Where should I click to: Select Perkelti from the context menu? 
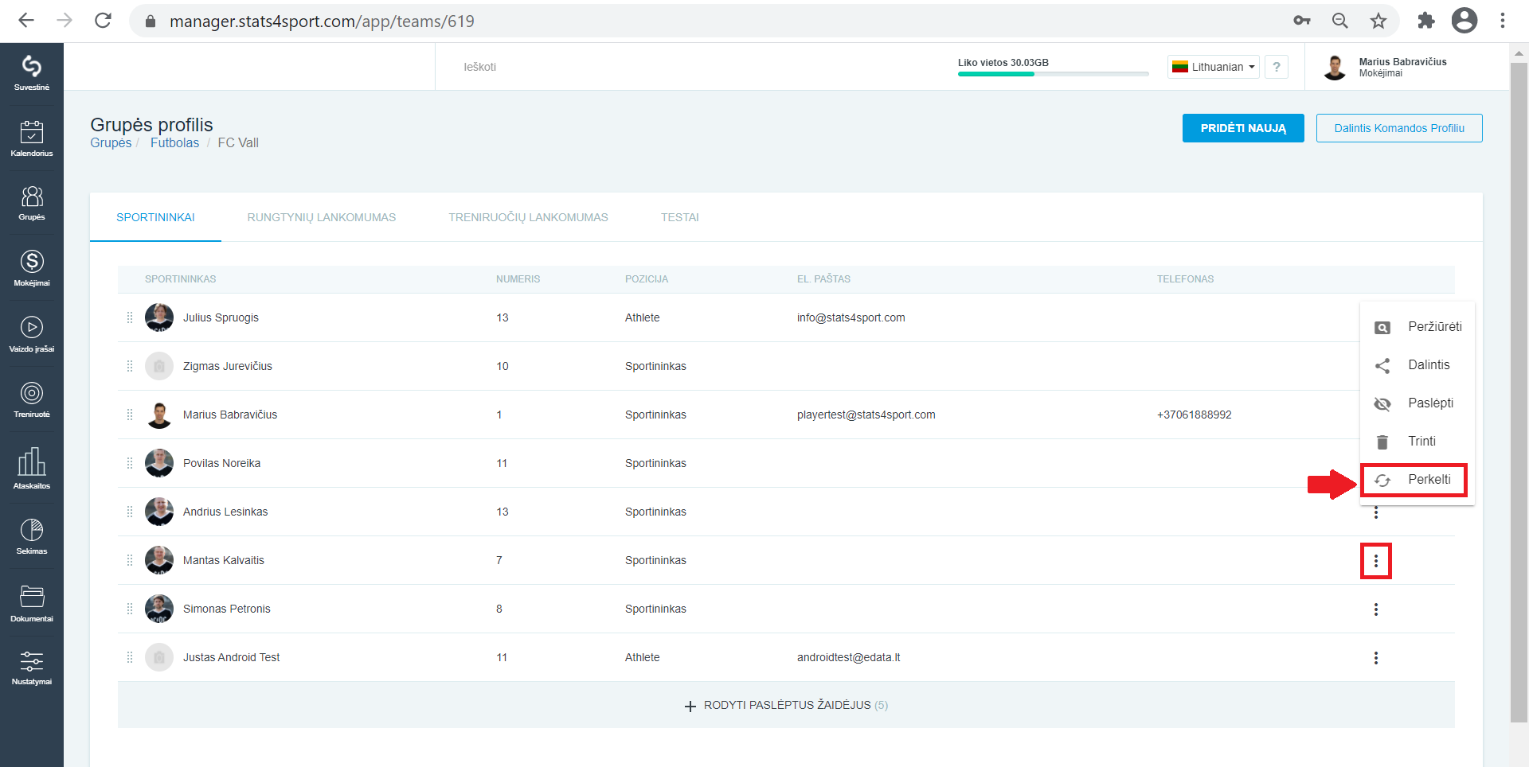[x=1414, y=480]
